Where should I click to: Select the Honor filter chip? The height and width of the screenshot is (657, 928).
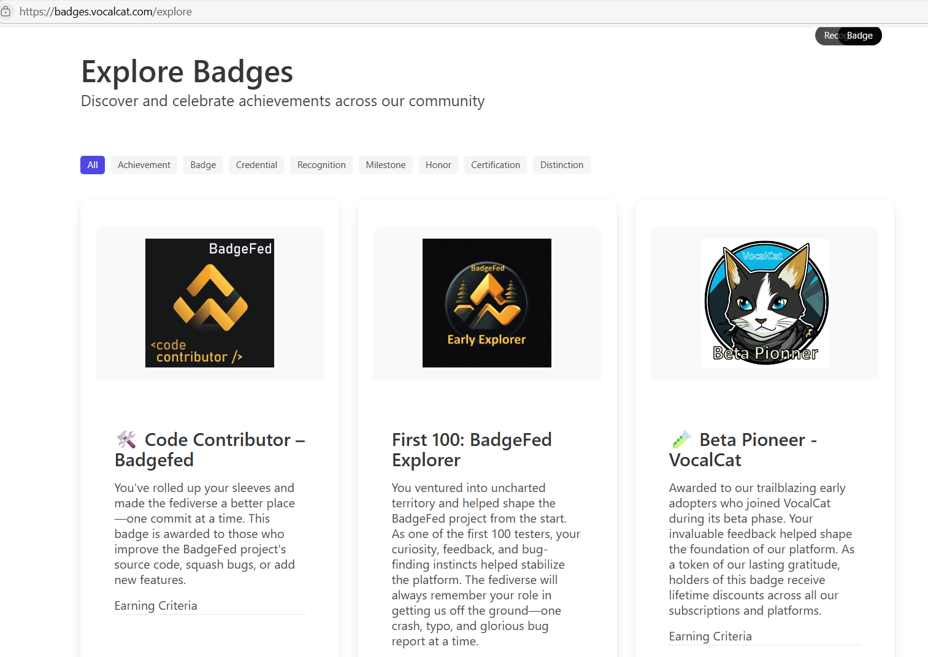pos(438,165)
